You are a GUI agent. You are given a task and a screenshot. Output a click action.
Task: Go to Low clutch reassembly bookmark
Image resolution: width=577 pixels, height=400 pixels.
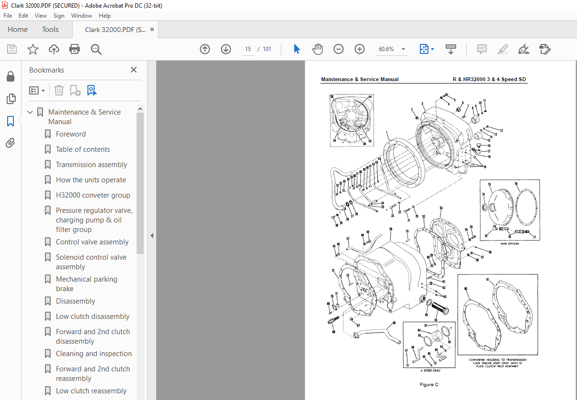(x=91, y=391)
